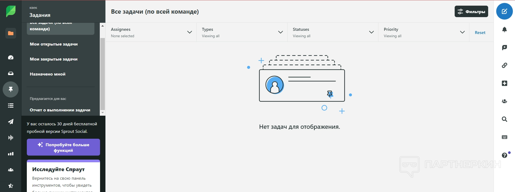
Task: Click the Исследуйте Спраут card heading
Action: (x=58, y=169)
